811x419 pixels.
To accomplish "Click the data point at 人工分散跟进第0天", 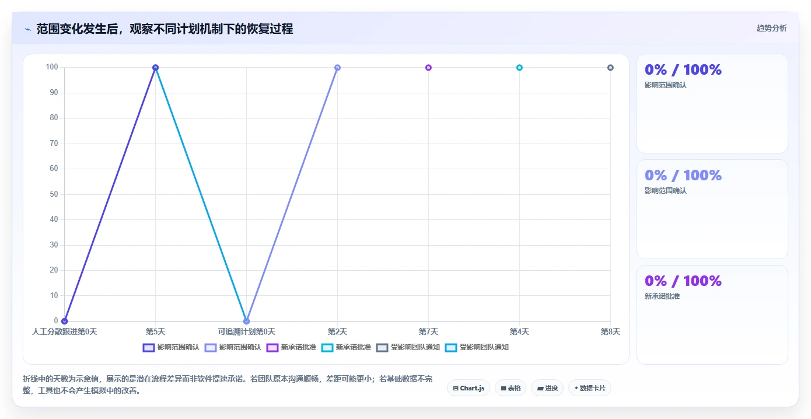I will click(x=64, y=321).
